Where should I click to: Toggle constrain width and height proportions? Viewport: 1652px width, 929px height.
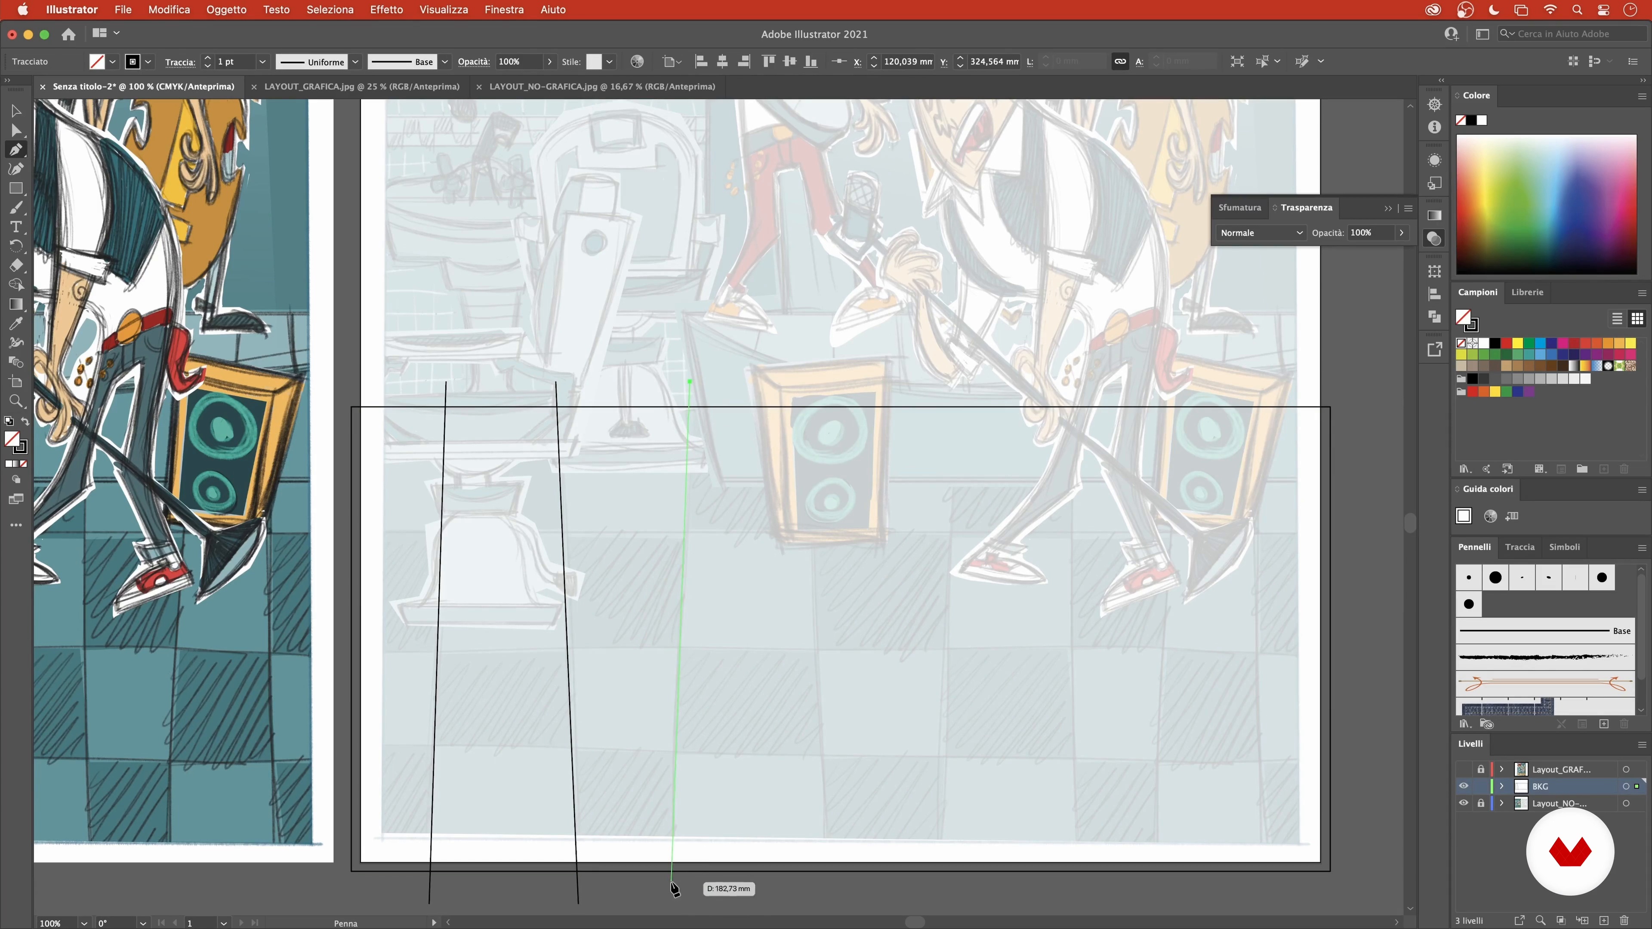click(x=1120, y=62)
